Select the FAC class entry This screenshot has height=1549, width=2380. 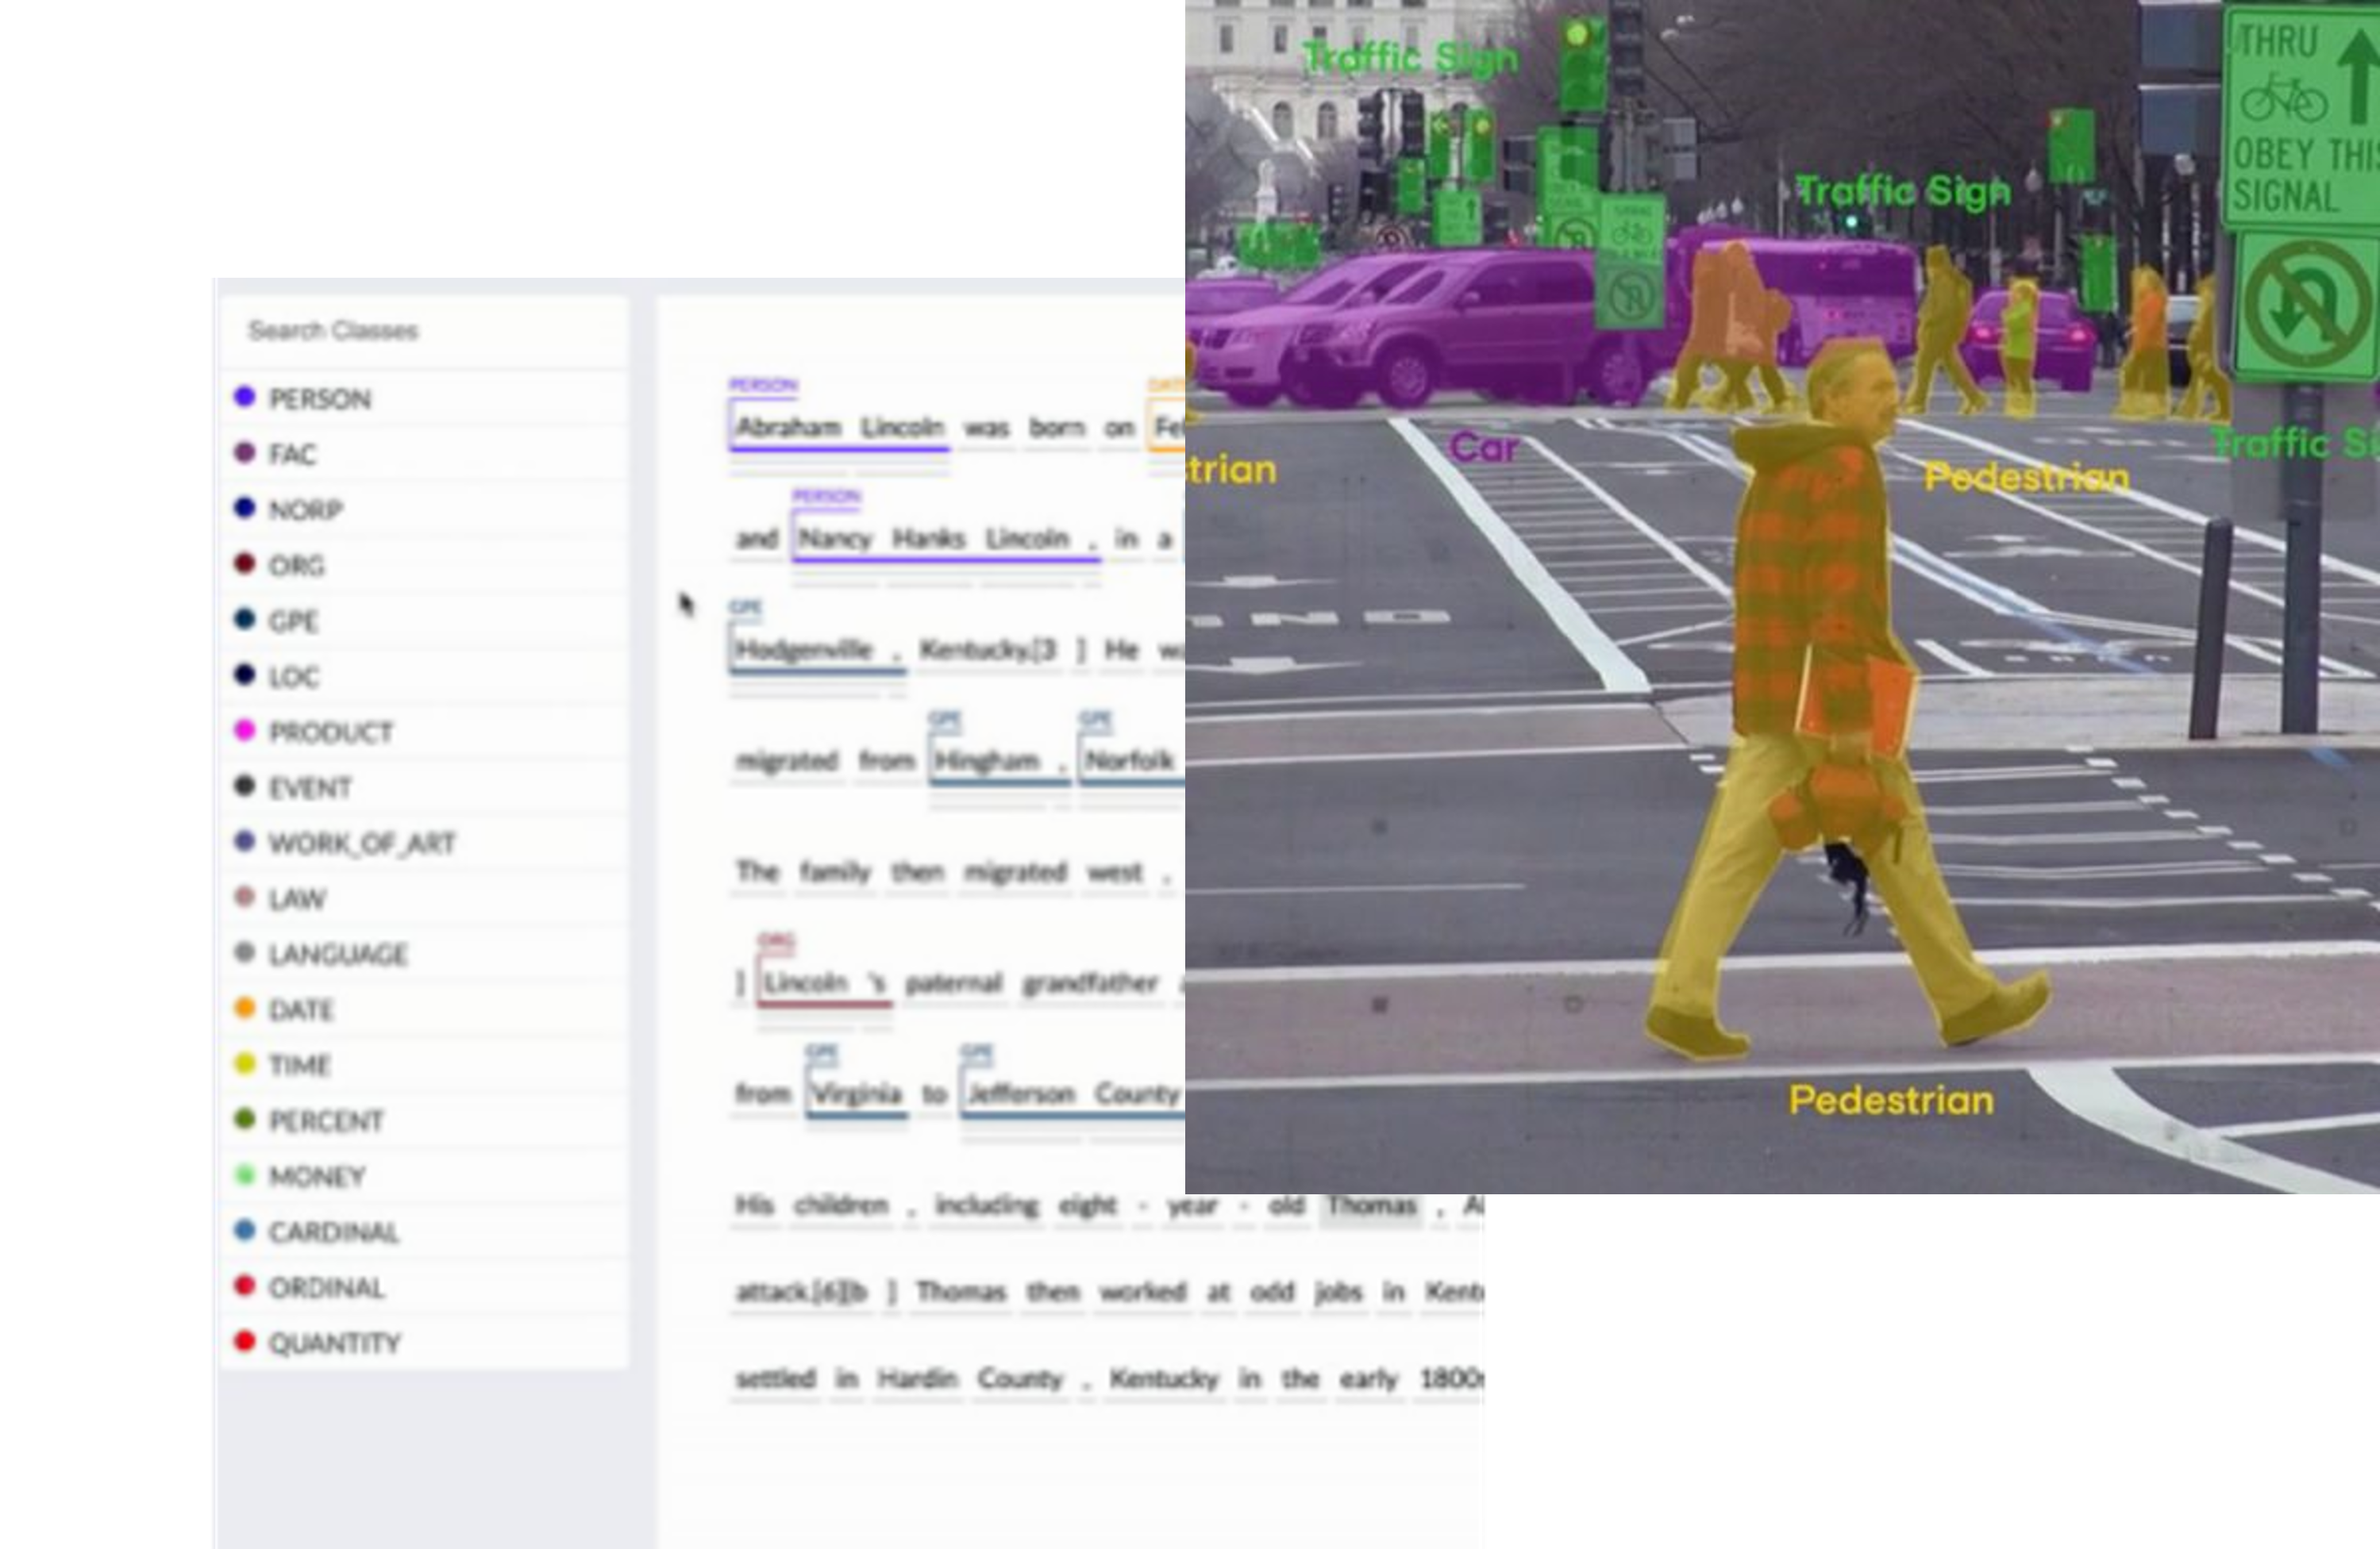tap(292, 455)
